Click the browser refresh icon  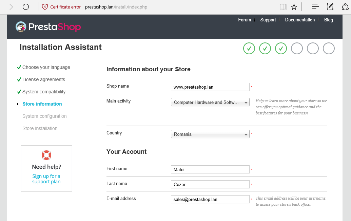point(26,7)
